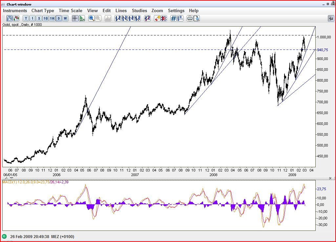The width and height of the screenshot is (336, 242).
Task: Open the Edit menu
Action: pyautogui.click(x=107, y=11)
